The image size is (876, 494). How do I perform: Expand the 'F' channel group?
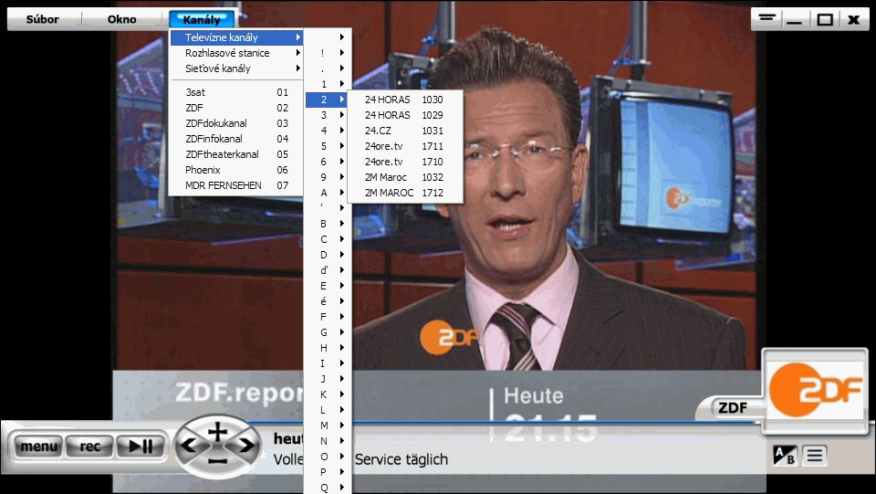[328, 317]
